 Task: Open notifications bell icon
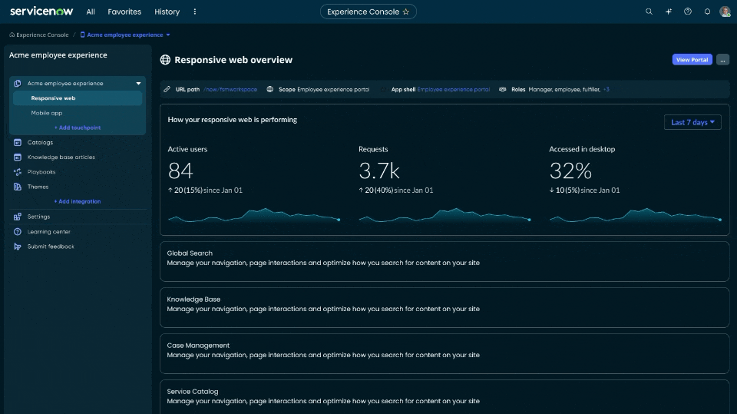point(707,12)
